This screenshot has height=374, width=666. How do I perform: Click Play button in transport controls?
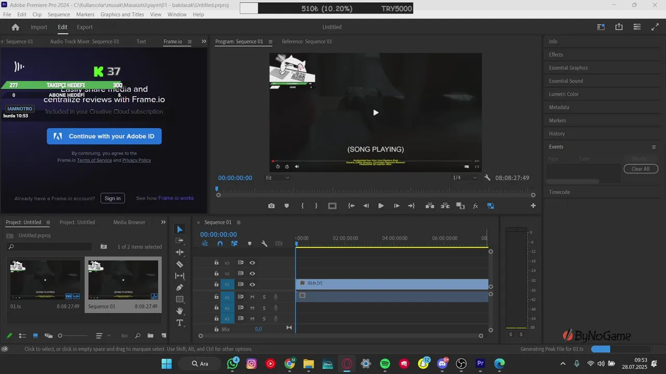[x=381, y=206]
